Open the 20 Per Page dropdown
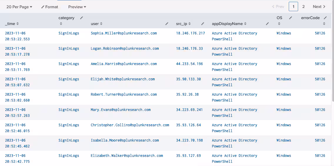This screenshot has height=166, width=334. [19, 7]
